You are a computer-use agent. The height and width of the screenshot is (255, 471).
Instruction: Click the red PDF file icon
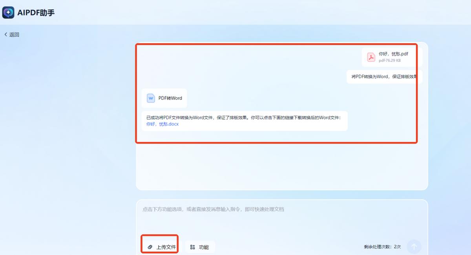point(371,57)
